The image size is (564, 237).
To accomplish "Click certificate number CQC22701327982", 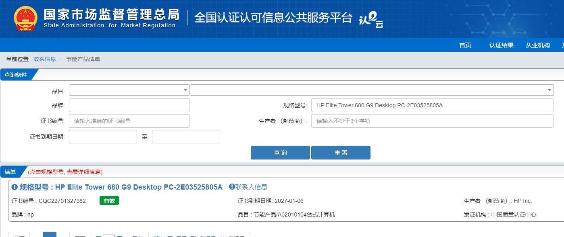I will [62, 201].
